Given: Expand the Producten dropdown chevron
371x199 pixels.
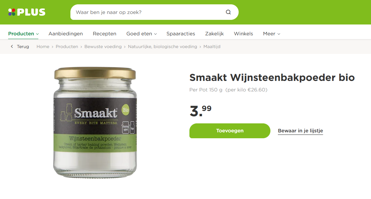Looking at the screenshot, I should click(37, 34).
